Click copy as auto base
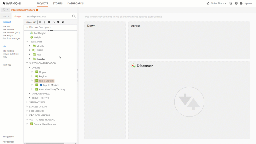256x144 pixels. (10, 54)
